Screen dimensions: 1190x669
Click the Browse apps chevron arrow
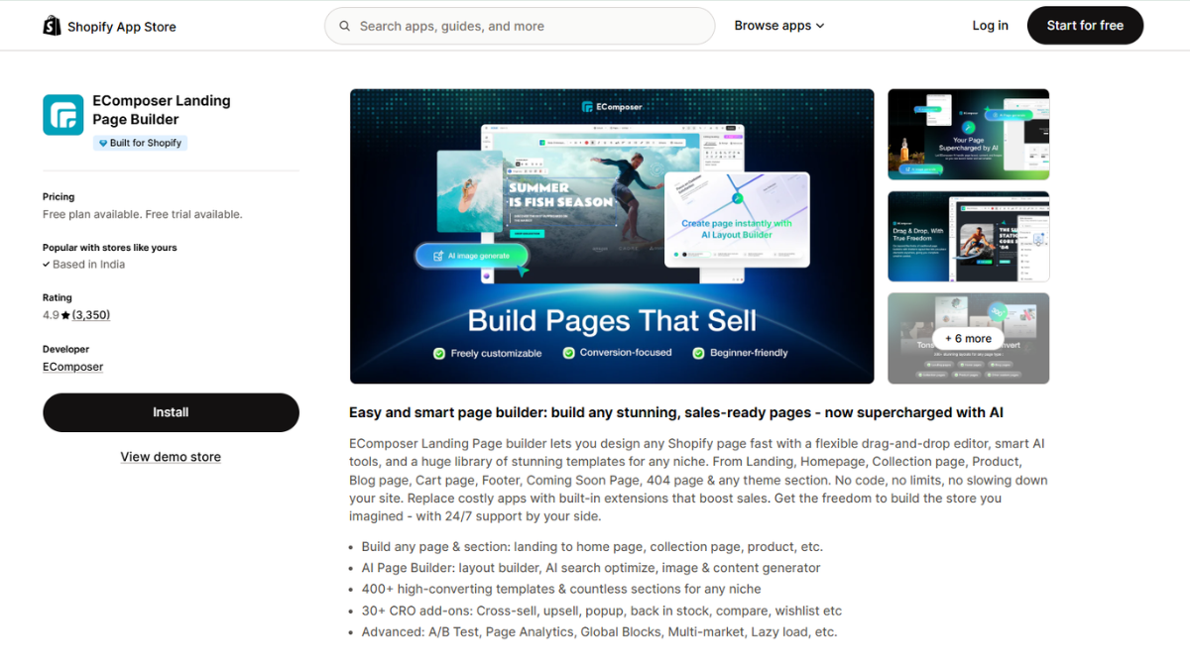click(x=820, y=26)
